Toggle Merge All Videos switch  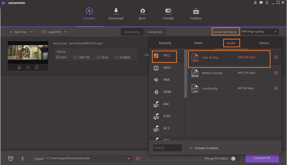point(235,158)
